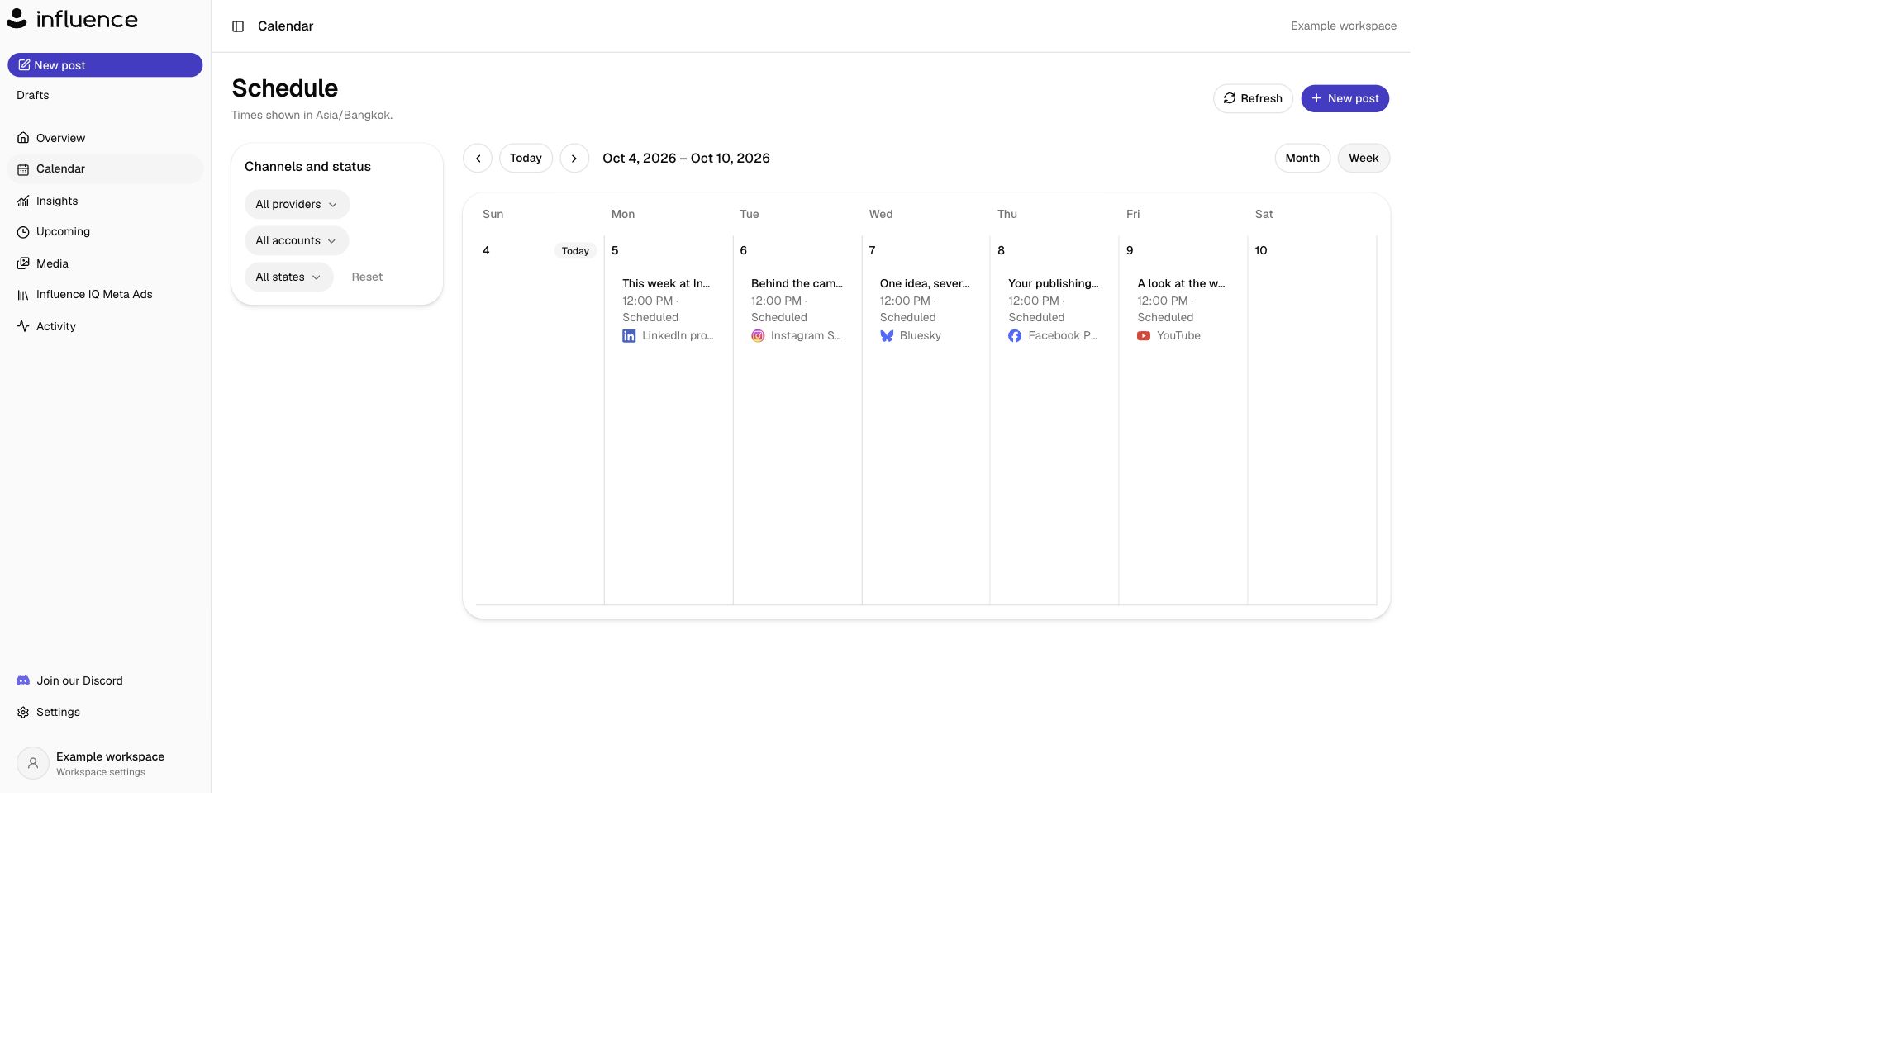Click the Discord icon
This screenshot has height=1057, width=1880.
tap(23, 680)
